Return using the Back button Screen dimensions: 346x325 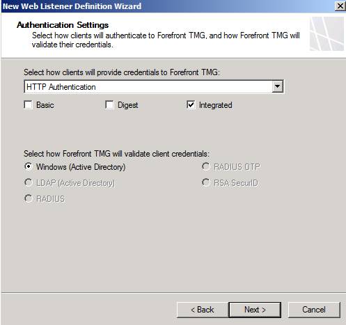click(202, 310)
